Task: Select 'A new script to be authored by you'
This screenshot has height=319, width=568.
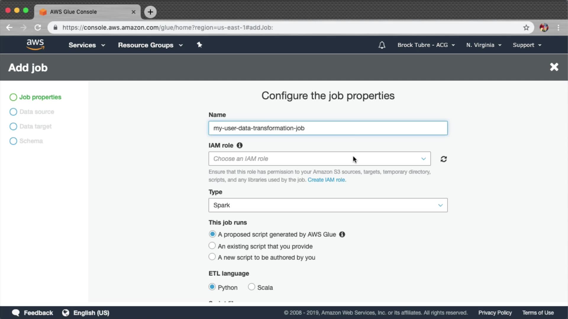Action: pyautogui.click(x=212, y=257)
